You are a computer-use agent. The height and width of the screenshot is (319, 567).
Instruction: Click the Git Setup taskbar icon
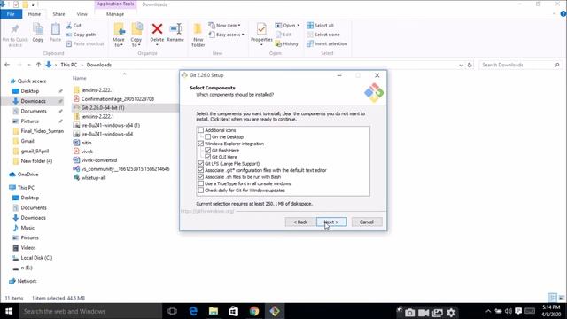point(275,311)
